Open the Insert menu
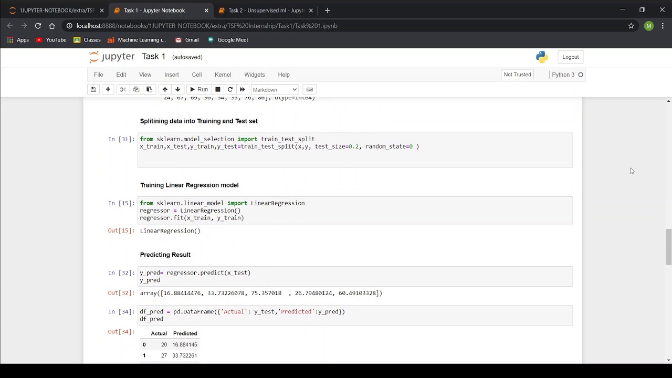The width and height of the screenshot is (672, 378). pos(172,75)
